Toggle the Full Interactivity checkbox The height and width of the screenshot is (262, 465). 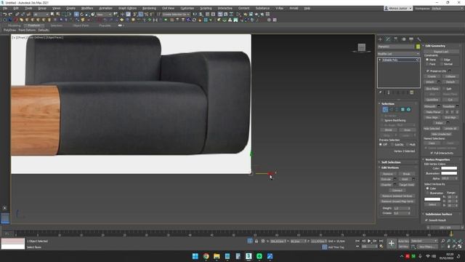coord(432,153)
